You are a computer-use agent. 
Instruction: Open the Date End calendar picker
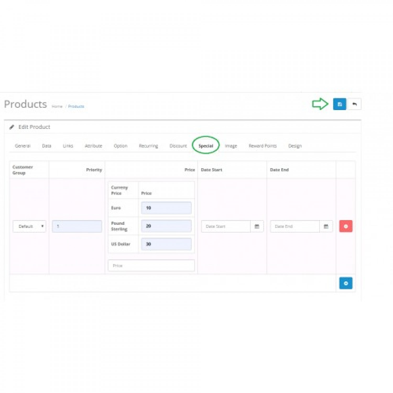click(x=326, y=226)
